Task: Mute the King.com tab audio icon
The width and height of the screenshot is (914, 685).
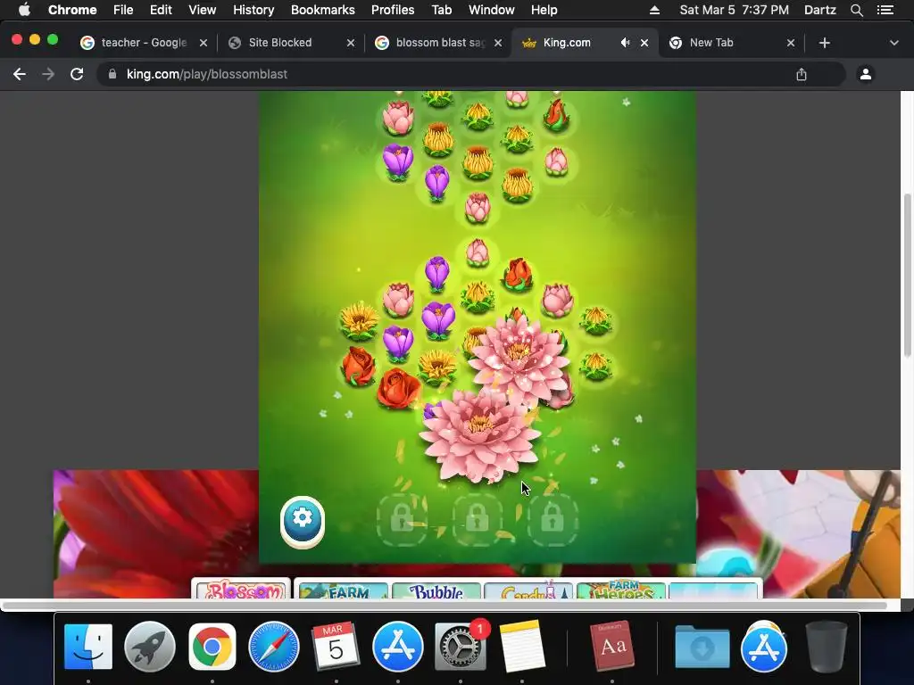Action: point(625,43)
